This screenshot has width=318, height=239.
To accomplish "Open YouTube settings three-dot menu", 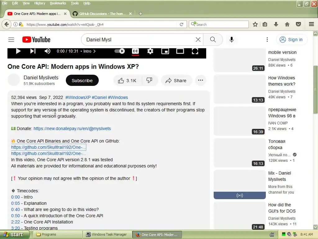I will tap(267, 40).
